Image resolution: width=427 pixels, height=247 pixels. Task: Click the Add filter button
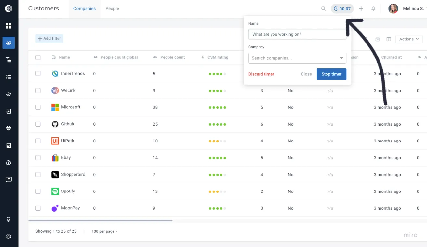pos(49,39)
